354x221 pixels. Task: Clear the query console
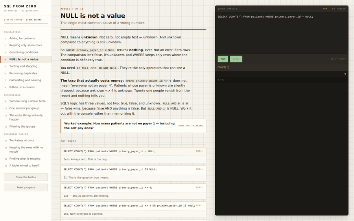pos(236,59)
